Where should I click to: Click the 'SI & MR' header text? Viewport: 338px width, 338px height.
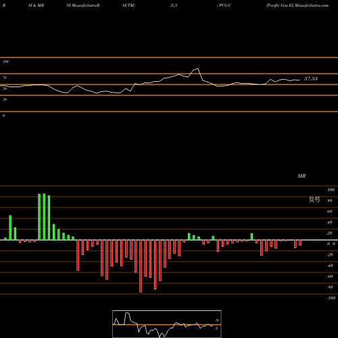pyautogui.click(x=36, y=5)
